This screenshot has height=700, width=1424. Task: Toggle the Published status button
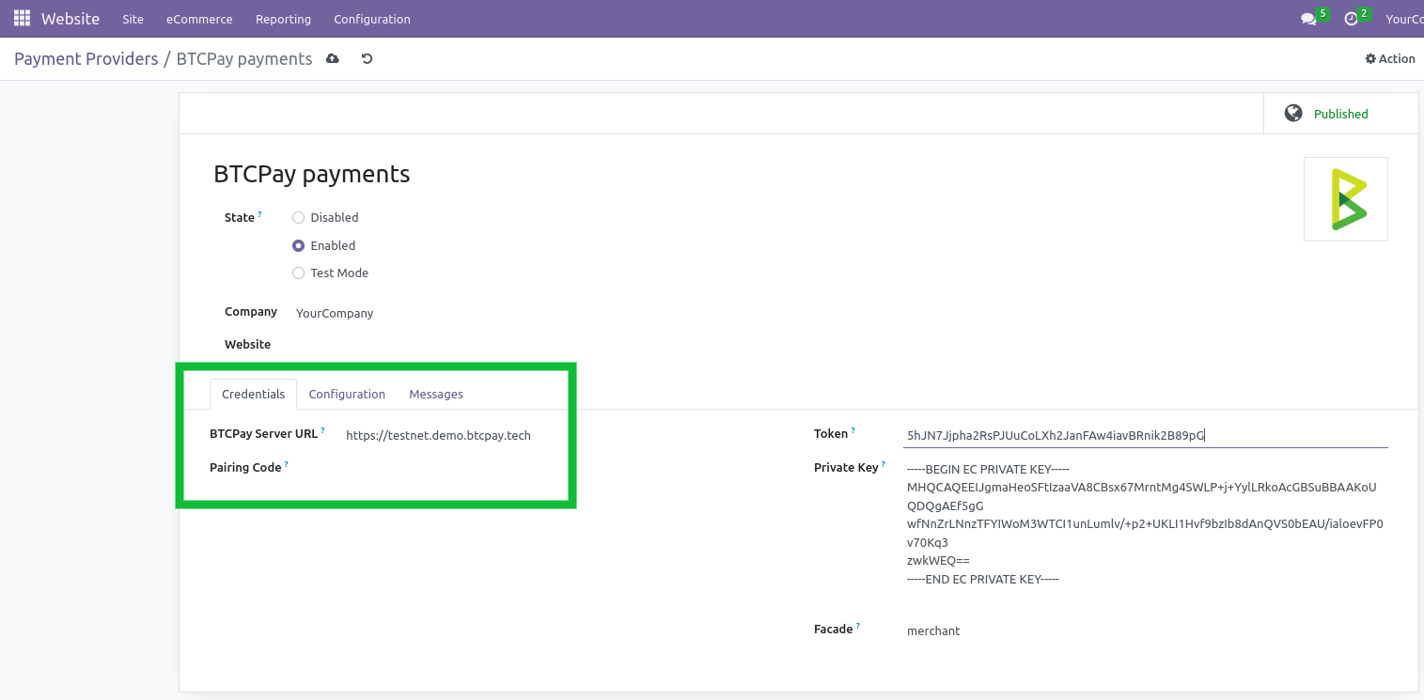1341,114
